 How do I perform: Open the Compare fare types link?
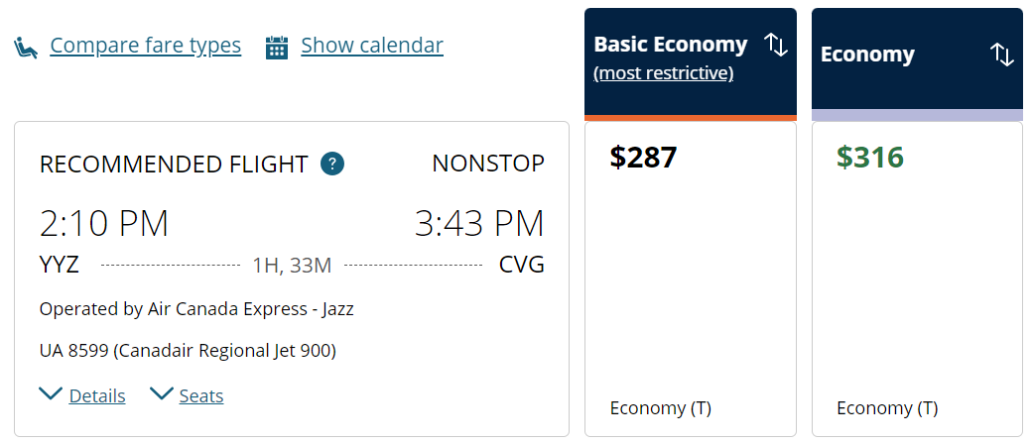pyautogui.click(x=145, y=46)
